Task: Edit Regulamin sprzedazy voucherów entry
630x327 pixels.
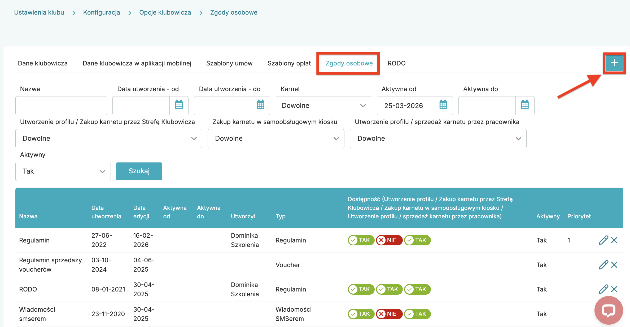Action: [x=603, y=265]
